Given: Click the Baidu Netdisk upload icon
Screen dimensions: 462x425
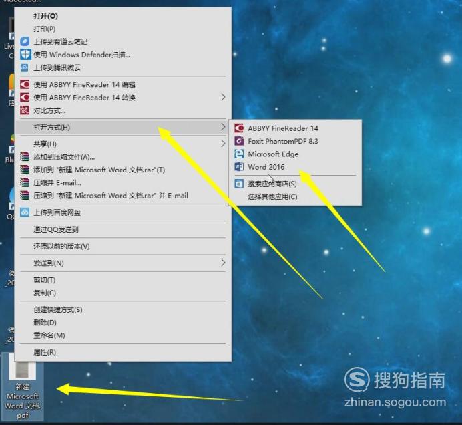Looking at the screenshot, I should coord(25,212).
